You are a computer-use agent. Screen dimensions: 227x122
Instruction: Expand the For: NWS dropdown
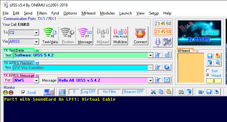[x=36, y=80]
